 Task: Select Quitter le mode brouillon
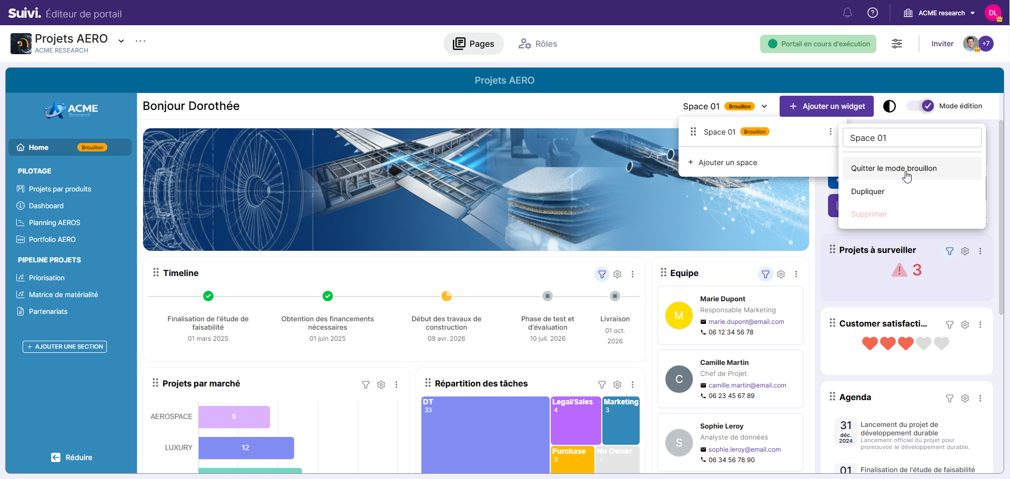(x=893, y=168)
